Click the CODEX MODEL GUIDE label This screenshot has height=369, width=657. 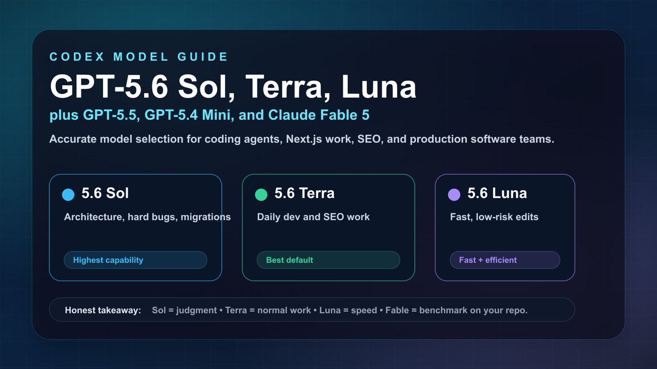pos(139,57)
